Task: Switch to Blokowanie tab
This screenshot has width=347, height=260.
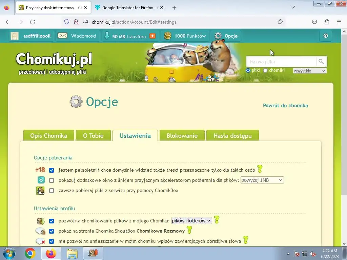Action: point(182,135)
